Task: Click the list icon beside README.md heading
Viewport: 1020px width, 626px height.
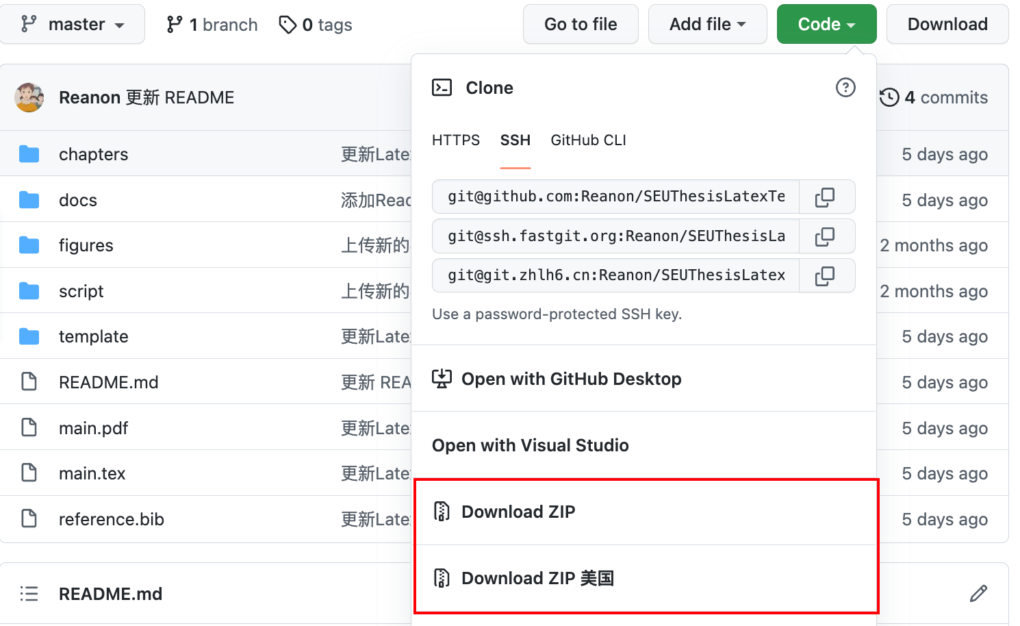Action: (29, 593)
